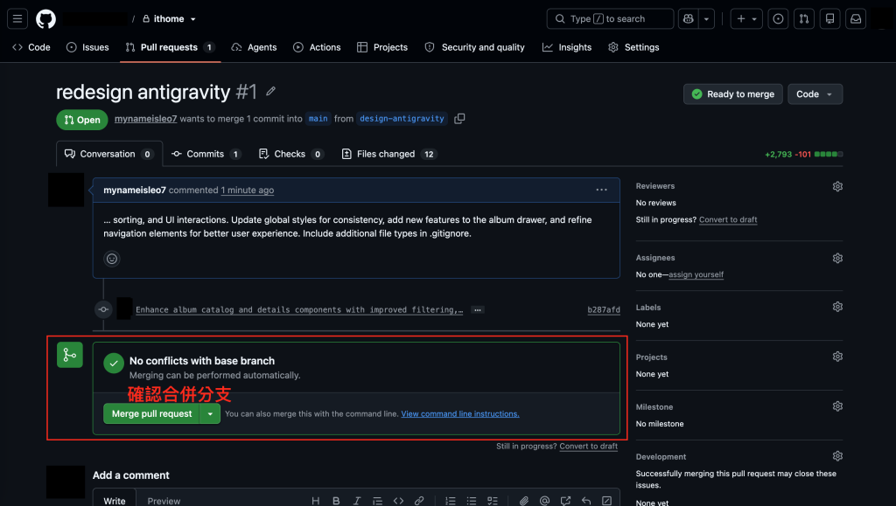Image resolution: width=896 pixels, height=506 pixels.
Task: Switch to the Files changed tab
Action: tap(389, 154)
